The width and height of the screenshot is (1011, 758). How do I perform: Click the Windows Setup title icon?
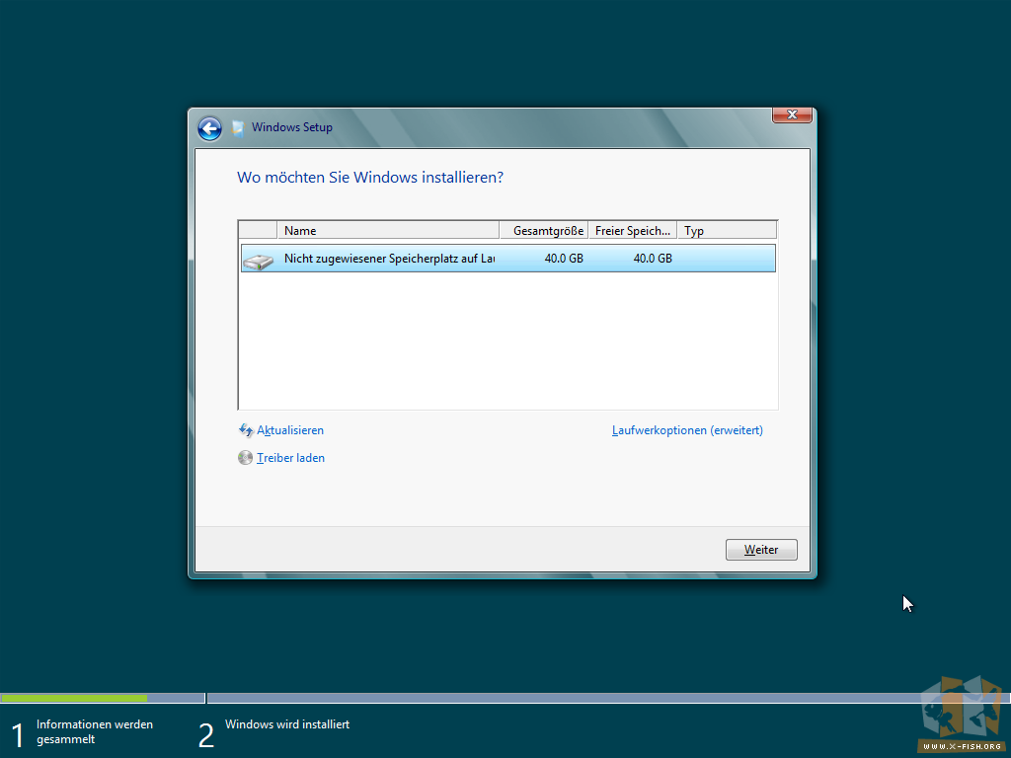(x=238, y=127)
